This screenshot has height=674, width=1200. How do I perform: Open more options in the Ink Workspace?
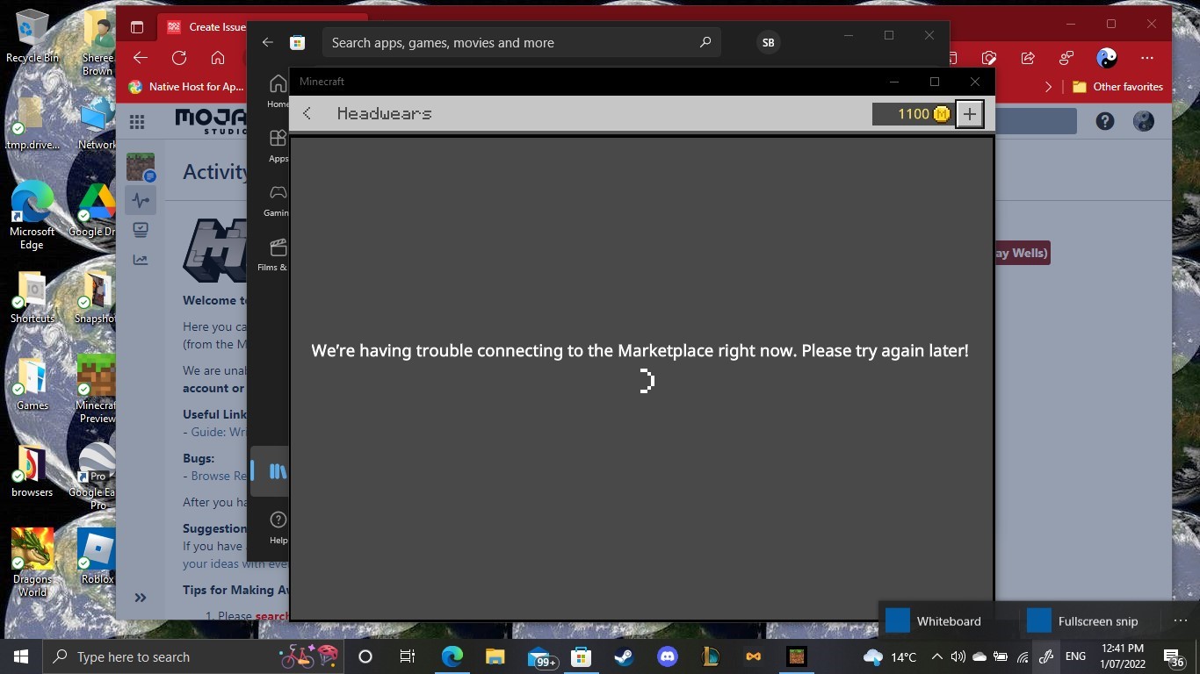(1180, 620)
